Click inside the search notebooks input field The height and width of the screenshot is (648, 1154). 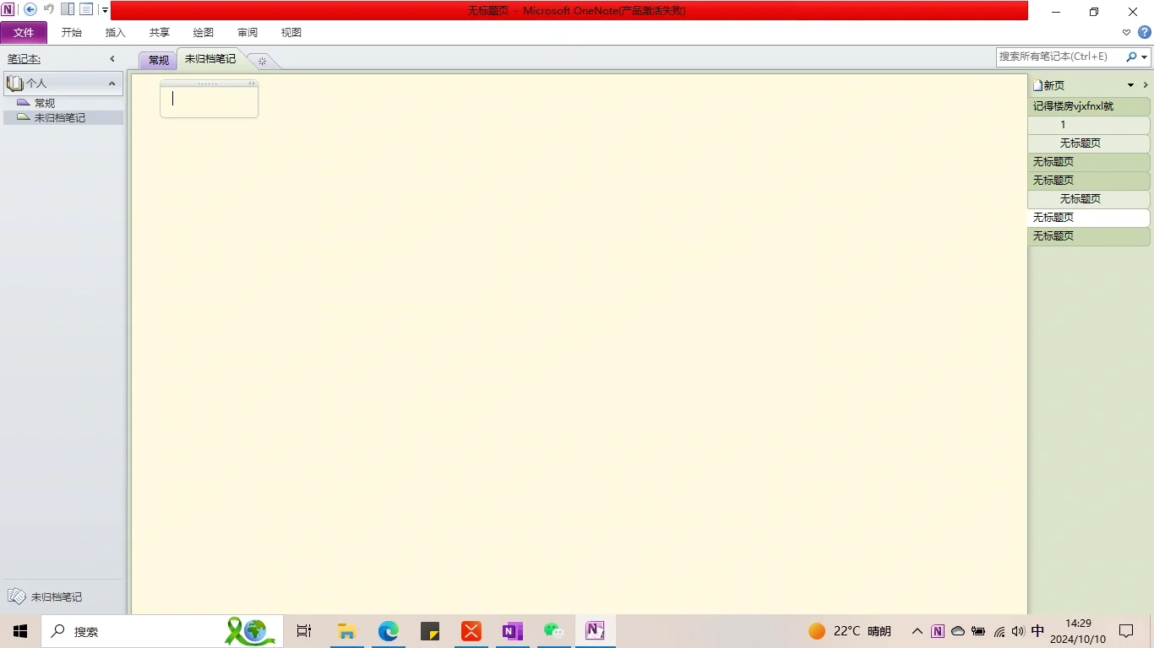pos(1056,57)
